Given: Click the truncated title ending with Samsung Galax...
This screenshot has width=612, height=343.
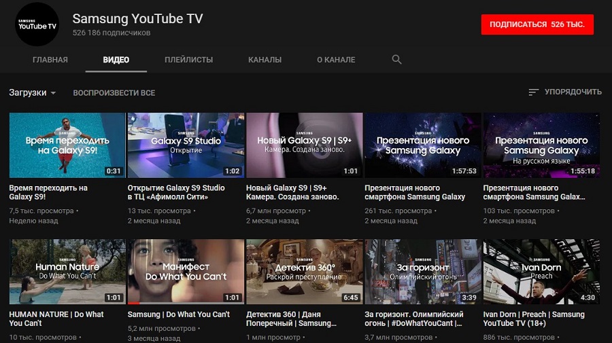Looking at the screenshot, I should [534, 192].
